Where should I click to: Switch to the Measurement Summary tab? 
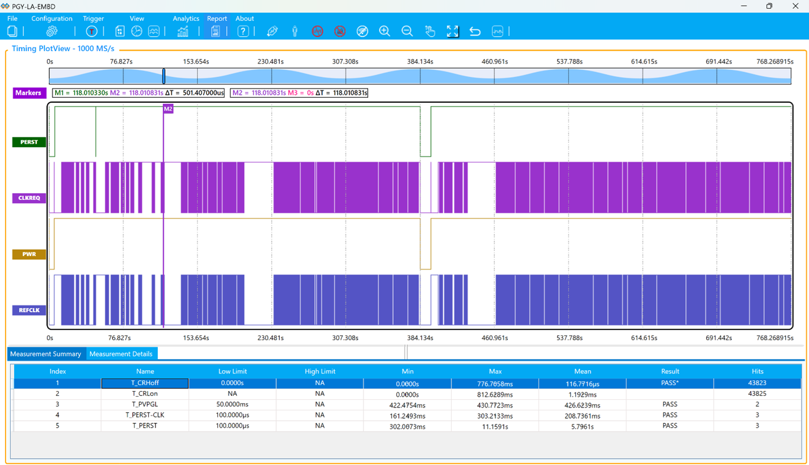point(46,354)
